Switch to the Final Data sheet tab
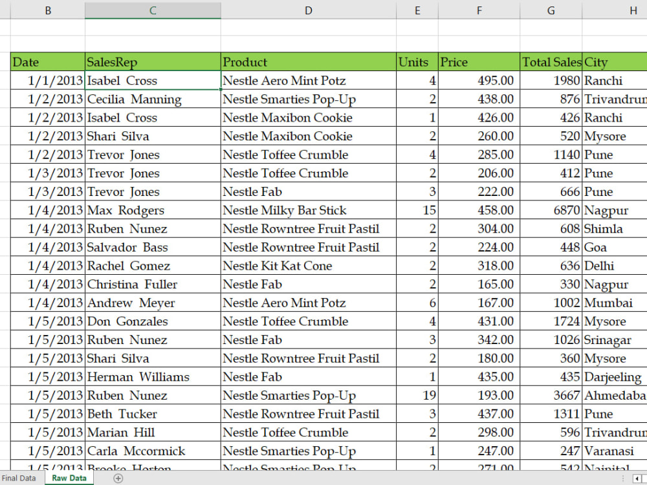 [x=19, y=478]
